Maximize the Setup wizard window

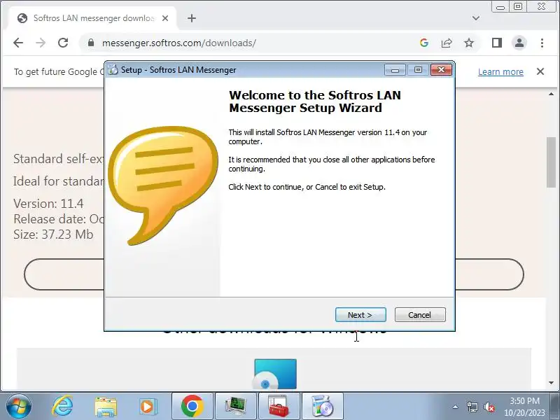[x=418, y=70]
